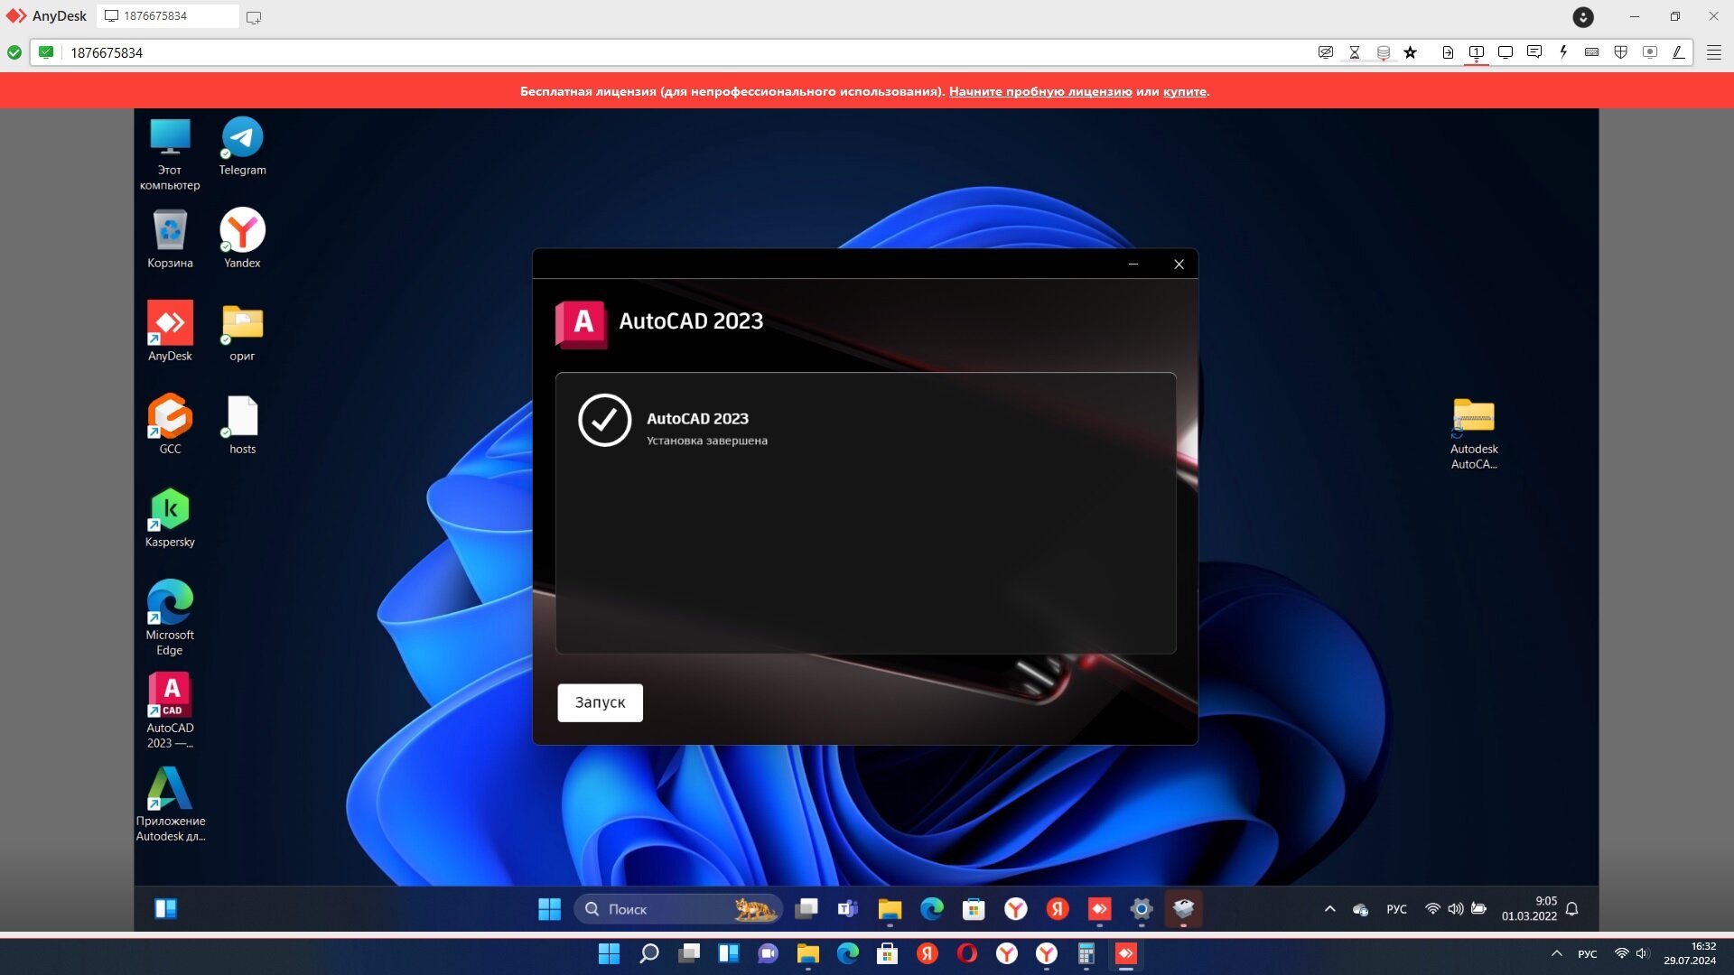Click the 'Начните пробную лицензию' link

pos(1039,91)
